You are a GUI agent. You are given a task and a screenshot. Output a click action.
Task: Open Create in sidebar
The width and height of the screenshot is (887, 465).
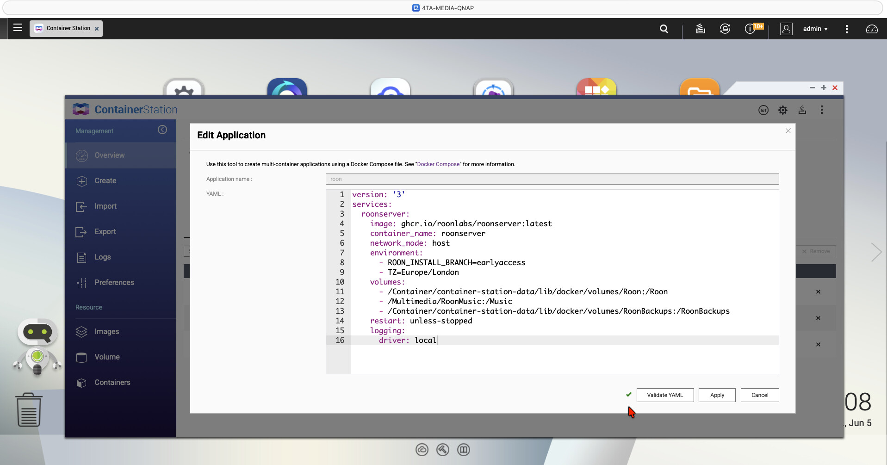pos(121,181)
